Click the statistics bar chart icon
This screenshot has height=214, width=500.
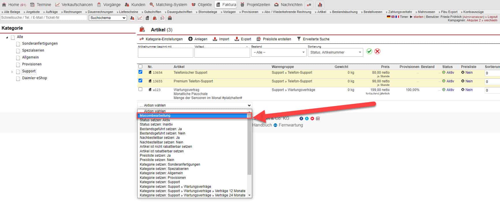click(320, 5)
